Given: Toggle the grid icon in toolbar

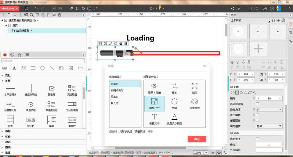Looking at the screenshot, I should (x=77, y=9).
